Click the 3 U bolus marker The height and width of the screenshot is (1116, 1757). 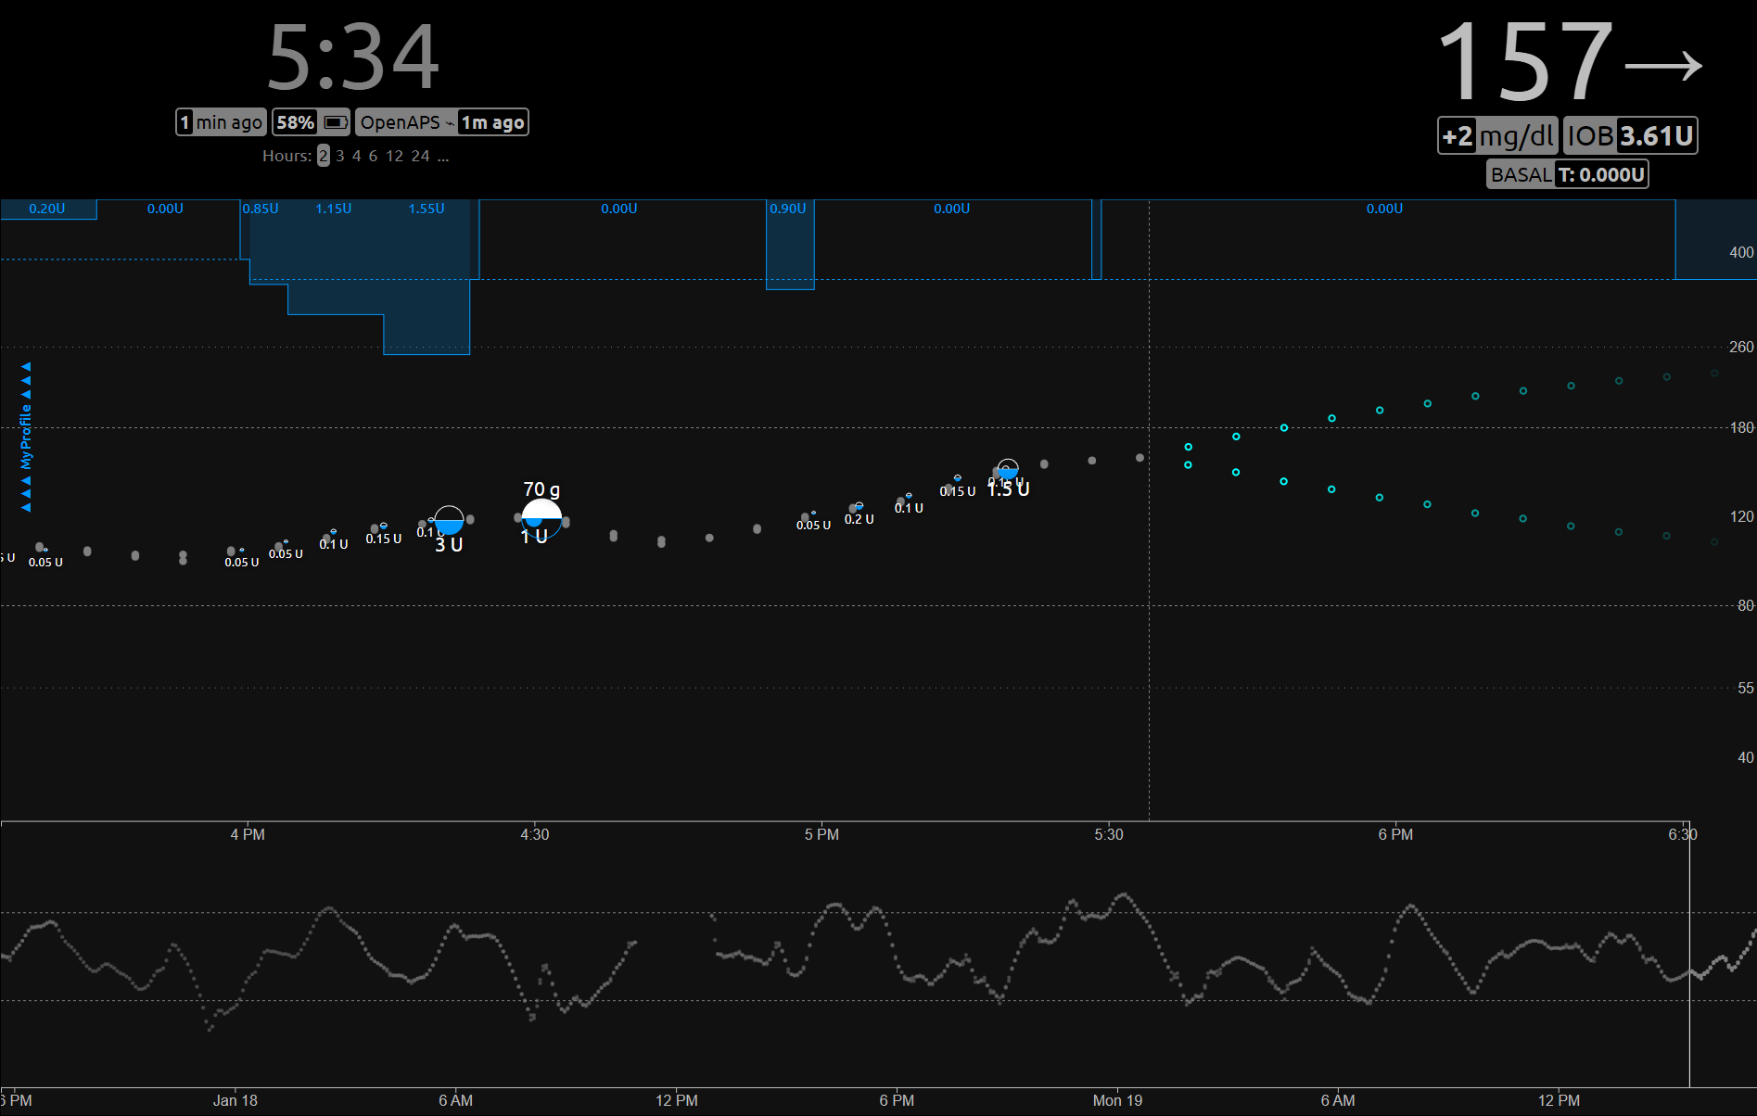(x=449, y=522)
